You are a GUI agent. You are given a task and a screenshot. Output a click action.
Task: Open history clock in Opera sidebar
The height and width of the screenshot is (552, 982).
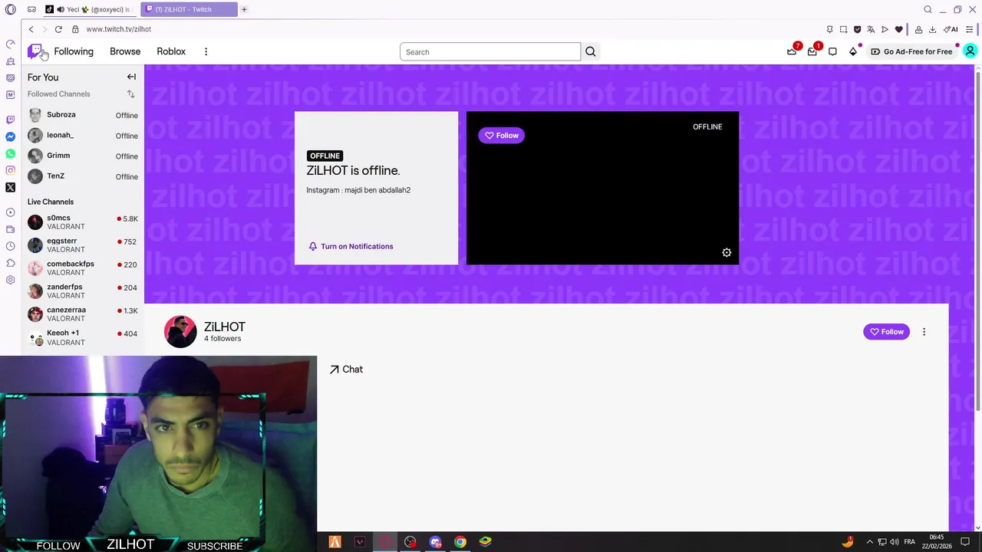click(x=10, y=246)
